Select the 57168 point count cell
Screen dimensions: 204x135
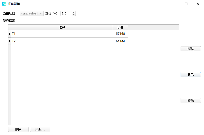coord(121,34)
